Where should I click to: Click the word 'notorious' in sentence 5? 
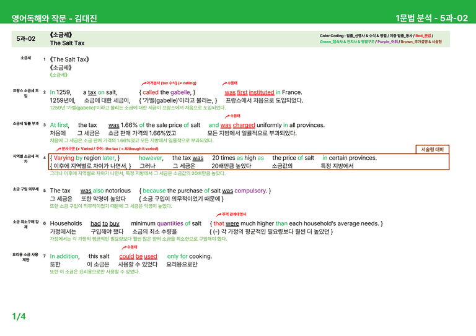(x=118, y=191)
